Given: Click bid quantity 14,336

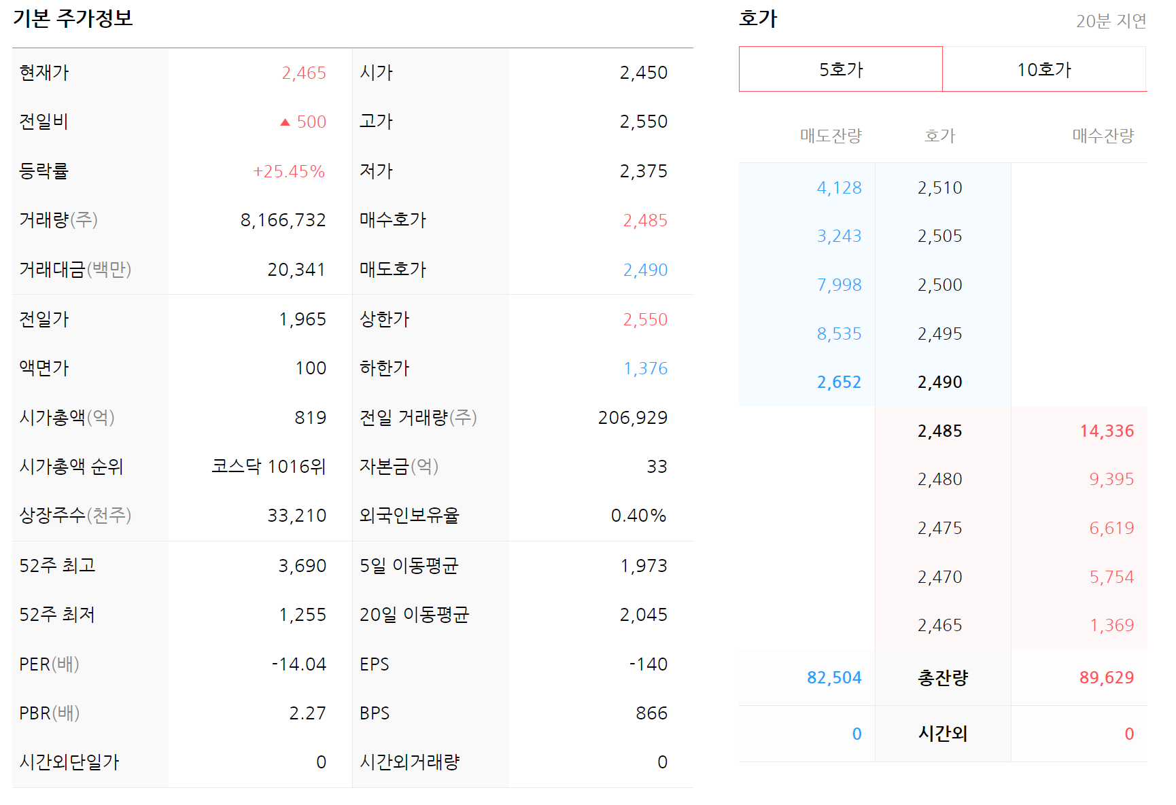Looking at the screenshot, I should (1107, 431).
